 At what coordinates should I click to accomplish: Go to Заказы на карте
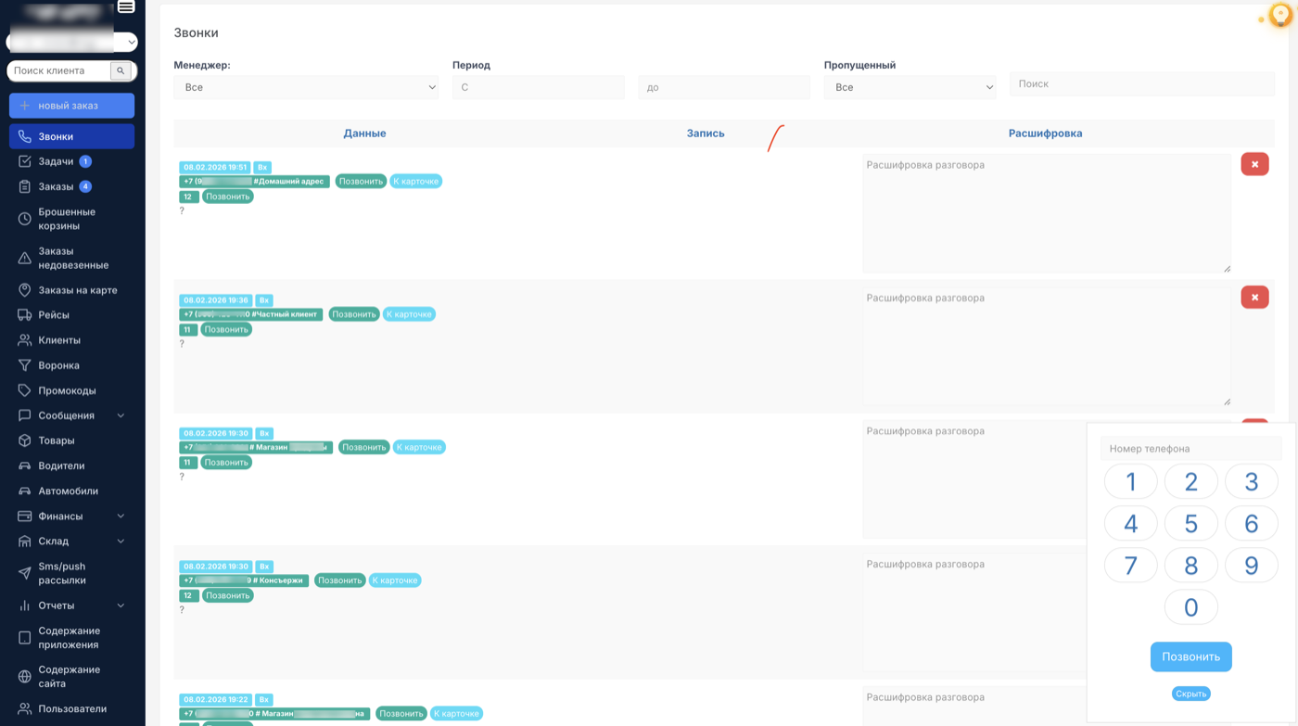77,290
